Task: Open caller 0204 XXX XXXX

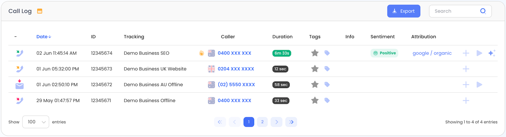Action: (236, 69)
